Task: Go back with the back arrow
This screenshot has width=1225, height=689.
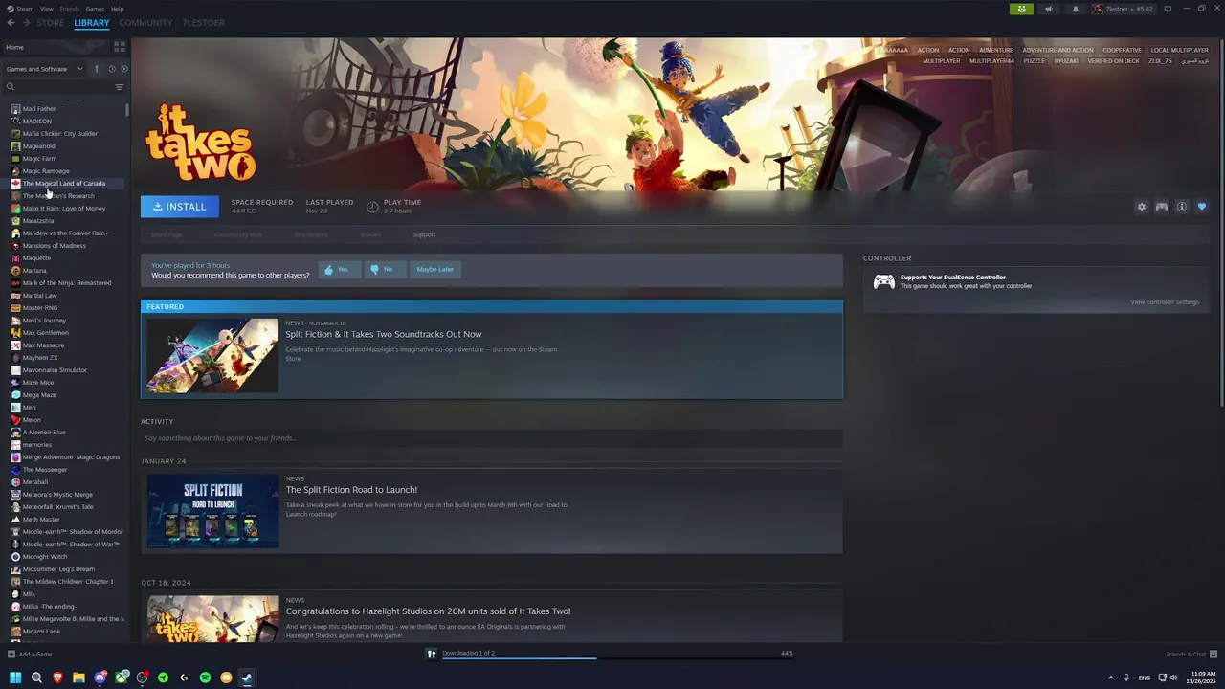Action: [11, 22]
